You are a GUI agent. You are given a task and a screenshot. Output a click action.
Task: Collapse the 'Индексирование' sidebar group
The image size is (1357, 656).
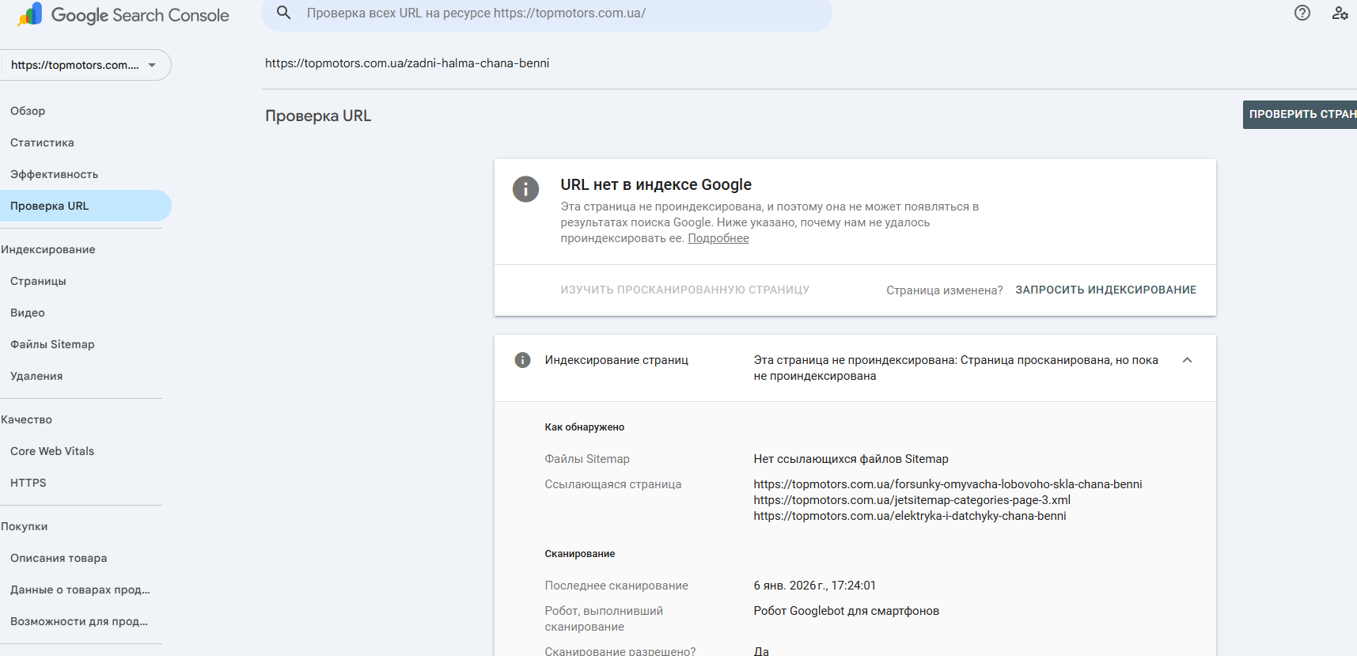tap(48, 249)
